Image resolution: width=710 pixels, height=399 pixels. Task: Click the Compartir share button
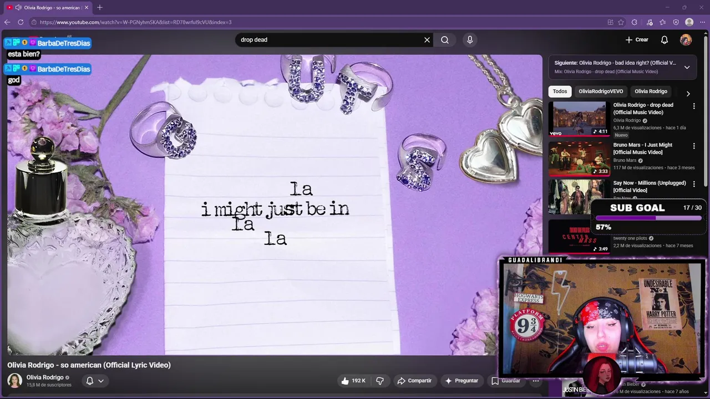click(x=414, y=381)
